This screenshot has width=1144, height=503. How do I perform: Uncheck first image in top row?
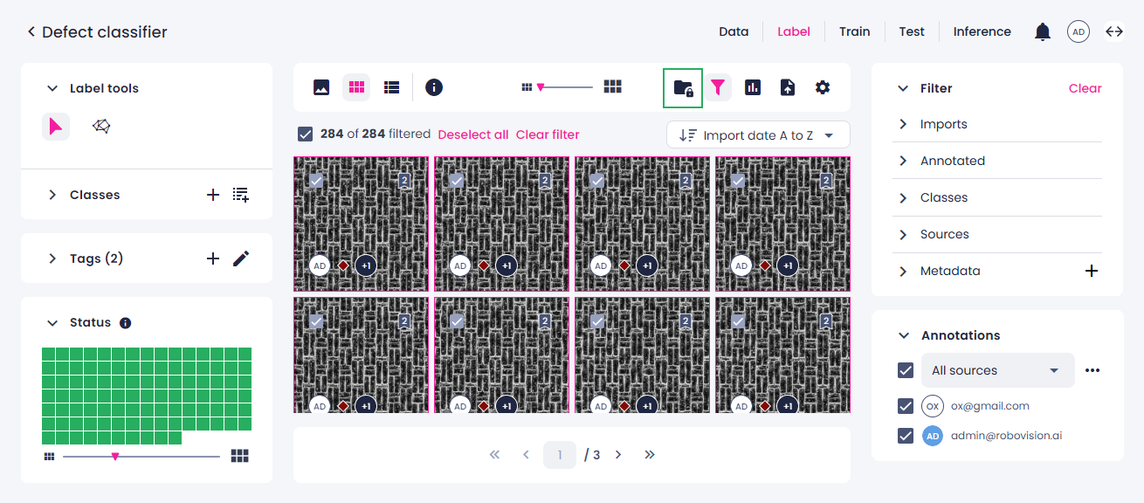(x=316, y=180)
